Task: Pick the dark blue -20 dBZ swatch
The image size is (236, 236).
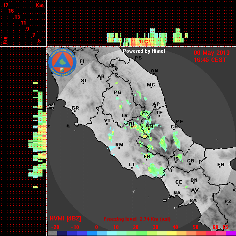Action: coord(62,233)
